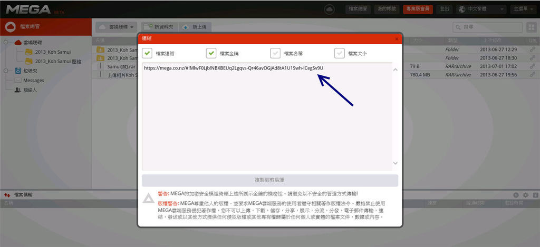Click the MEGA logo
Image resolution: width=540 pixels, height=247 pixels.
point(29,9)
